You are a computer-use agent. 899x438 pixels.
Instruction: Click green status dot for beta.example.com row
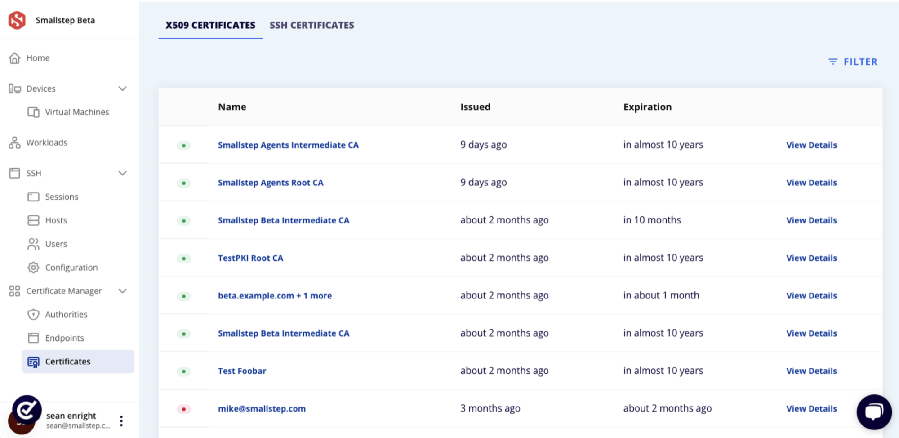point(184,296)
